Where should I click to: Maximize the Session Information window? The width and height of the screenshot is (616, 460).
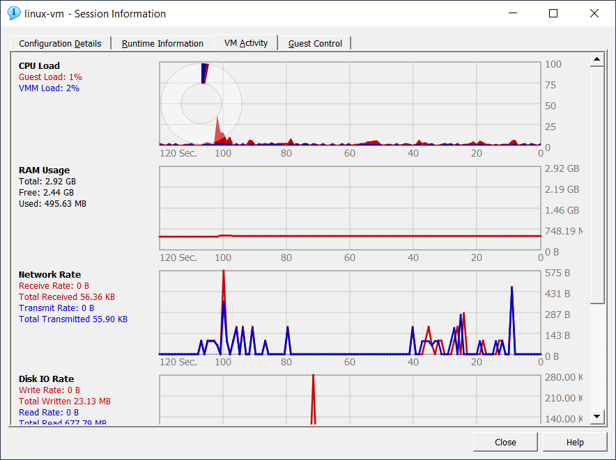click(x=553, y=13)
